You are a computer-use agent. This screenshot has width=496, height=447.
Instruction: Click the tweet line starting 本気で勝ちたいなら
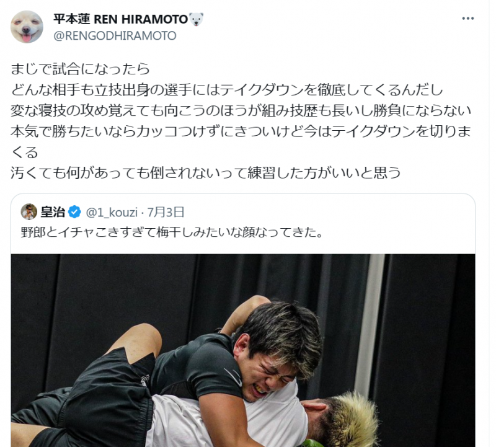[241, 131]
